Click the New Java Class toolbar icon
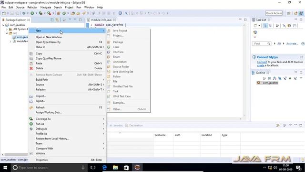305x172 pixels. pos(64,13)
